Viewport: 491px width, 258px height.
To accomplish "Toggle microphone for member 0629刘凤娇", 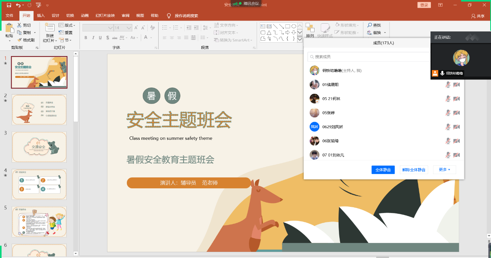I will point(448,127).
